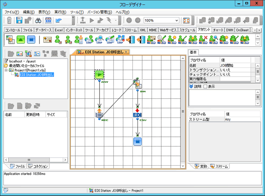Click the blue End node on canvas
Viewport: 265px width, 196px height.
pyautogui.click(x=137, y=141)
